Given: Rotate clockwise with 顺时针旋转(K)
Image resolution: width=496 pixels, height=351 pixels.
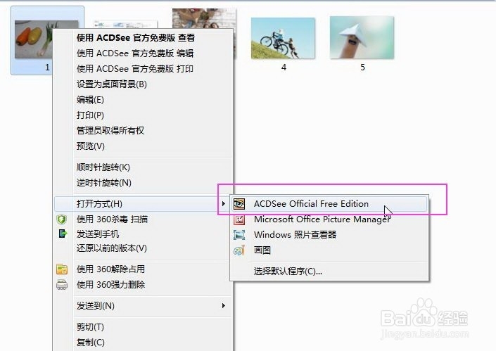Looking at the screenshot, I should click(103, 167).
